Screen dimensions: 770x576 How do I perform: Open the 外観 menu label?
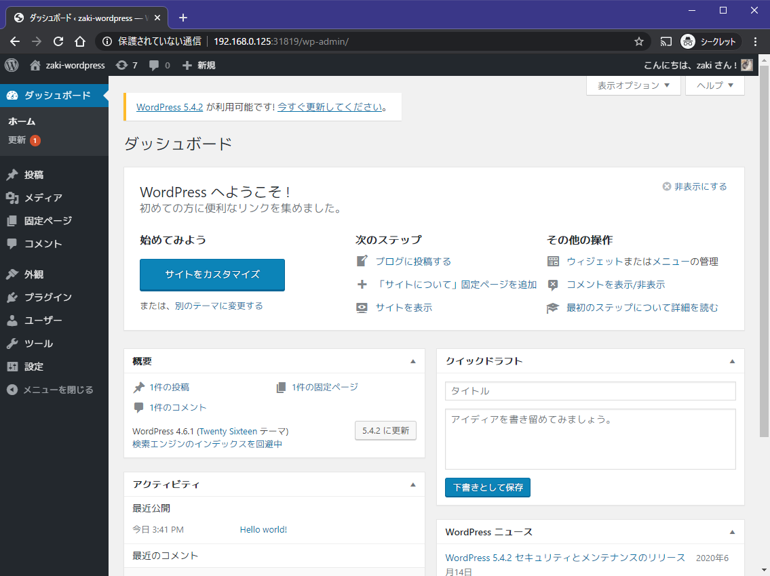[x=34, y=274]
